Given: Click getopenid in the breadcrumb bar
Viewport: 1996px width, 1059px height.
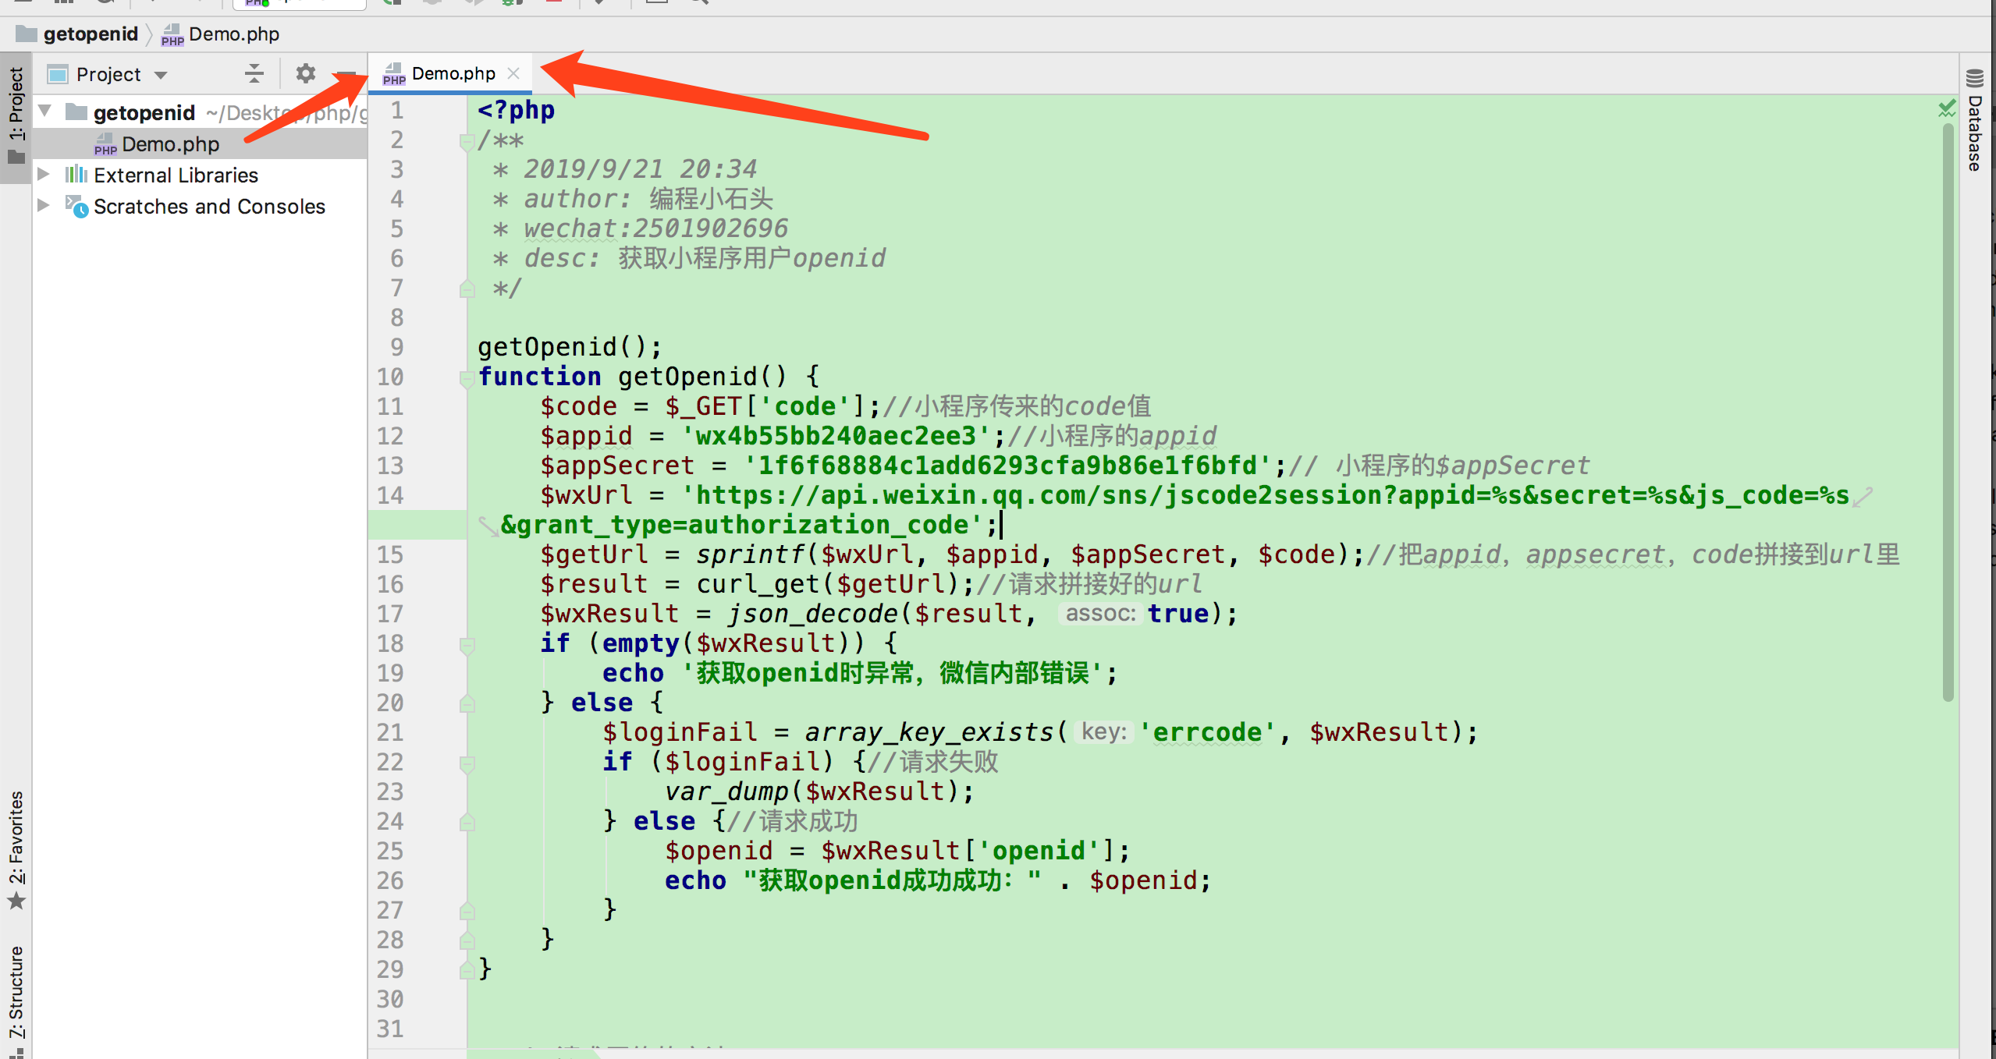Looking at the screenshot, I should coord(90,34).
